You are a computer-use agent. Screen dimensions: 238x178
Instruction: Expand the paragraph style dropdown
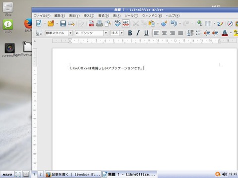pos(70,33)
